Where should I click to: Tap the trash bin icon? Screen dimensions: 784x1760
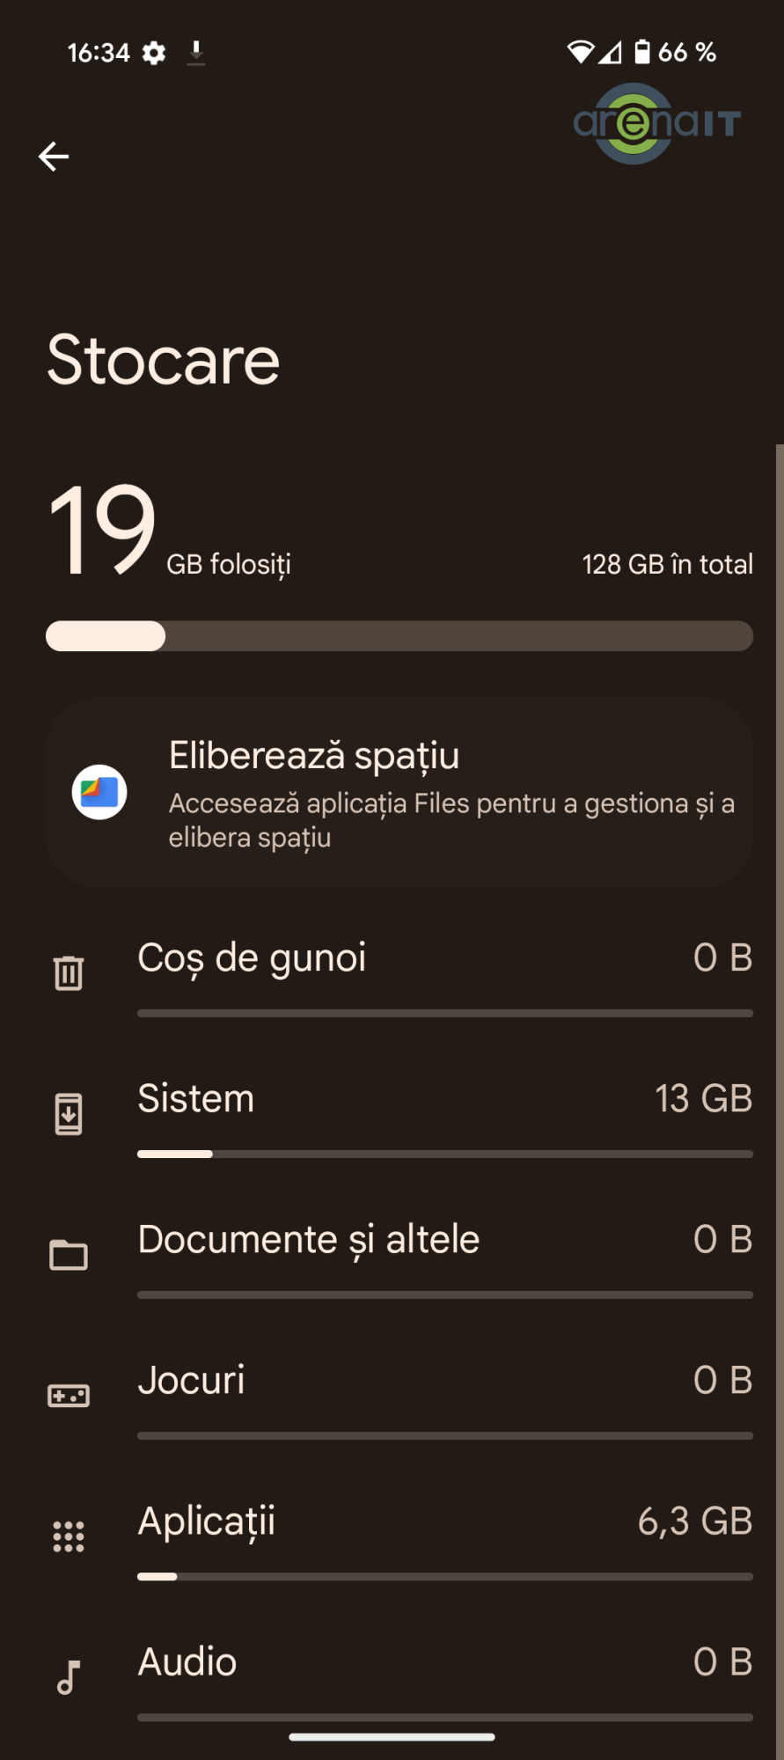click(x=69, y=972)
